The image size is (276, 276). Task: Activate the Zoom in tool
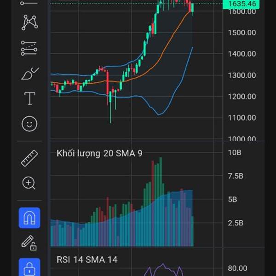29,183
